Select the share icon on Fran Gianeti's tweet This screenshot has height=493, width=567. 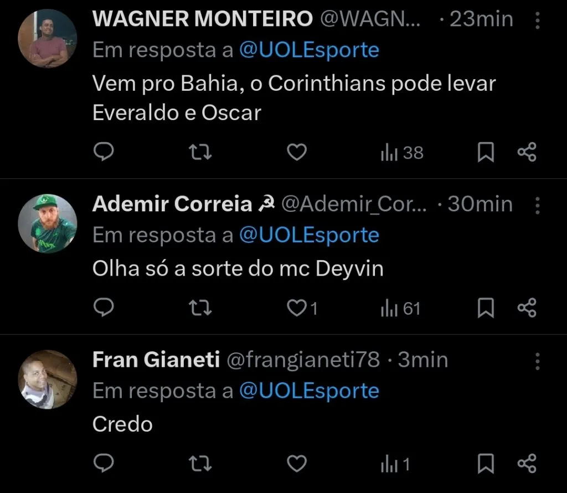click(x=527, y=464)
